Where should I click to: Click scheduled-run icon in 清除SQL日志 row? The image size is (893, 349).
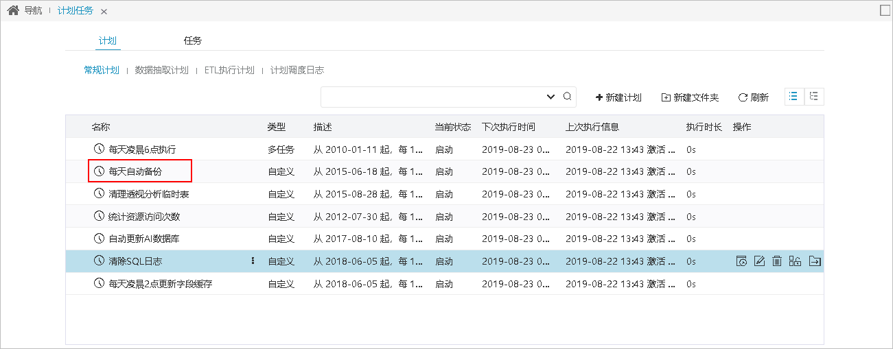tap(741, 261)
